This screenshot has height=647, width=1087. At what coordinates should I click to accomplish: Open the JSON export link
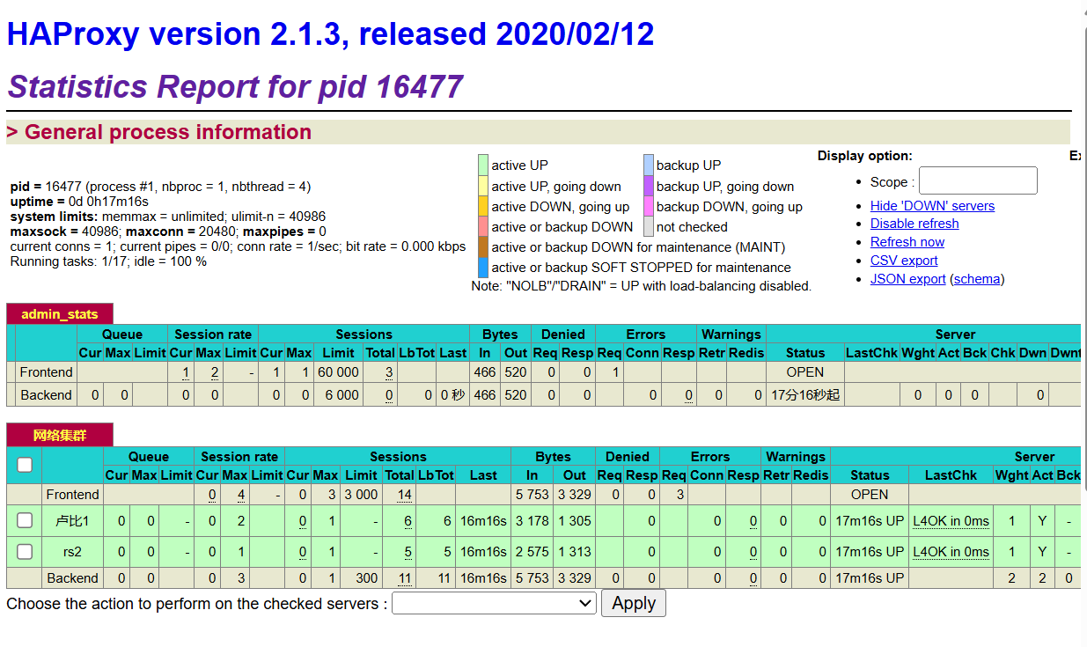(x=908, y=279)
